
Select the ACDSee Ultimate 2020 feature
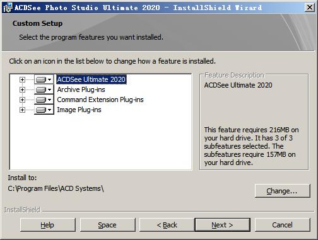(x=91, y=79)
